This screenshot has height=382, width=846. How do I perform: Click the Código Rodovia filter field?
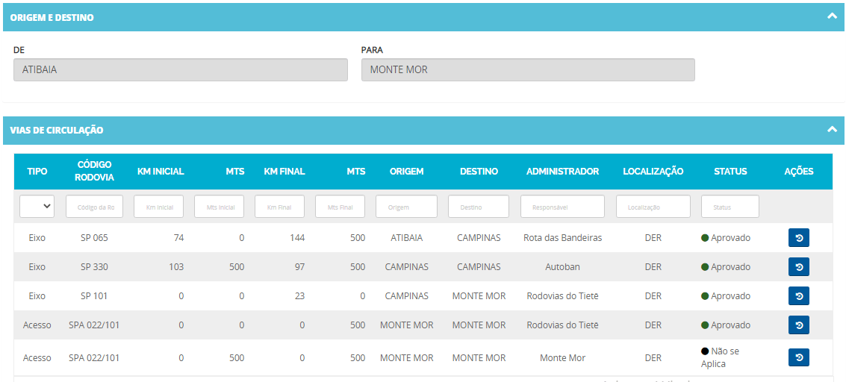[x=94, y=207]
